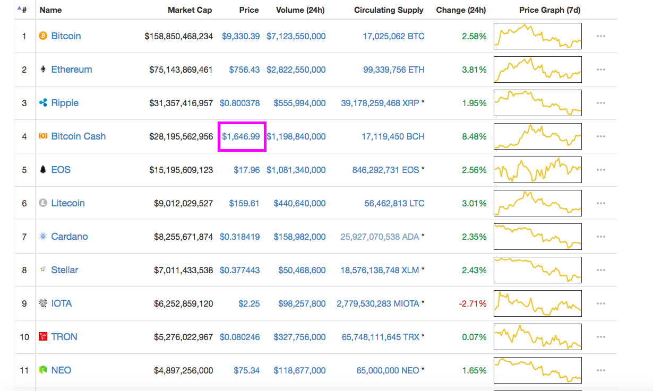Click the Bitcoin coin logo icon
This screenshot has height=391, width=653.
pos(43,36)
